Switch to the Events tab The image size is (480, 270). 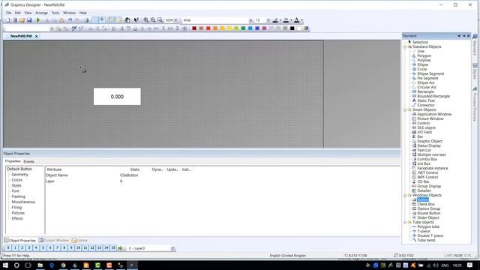point(28,161)
